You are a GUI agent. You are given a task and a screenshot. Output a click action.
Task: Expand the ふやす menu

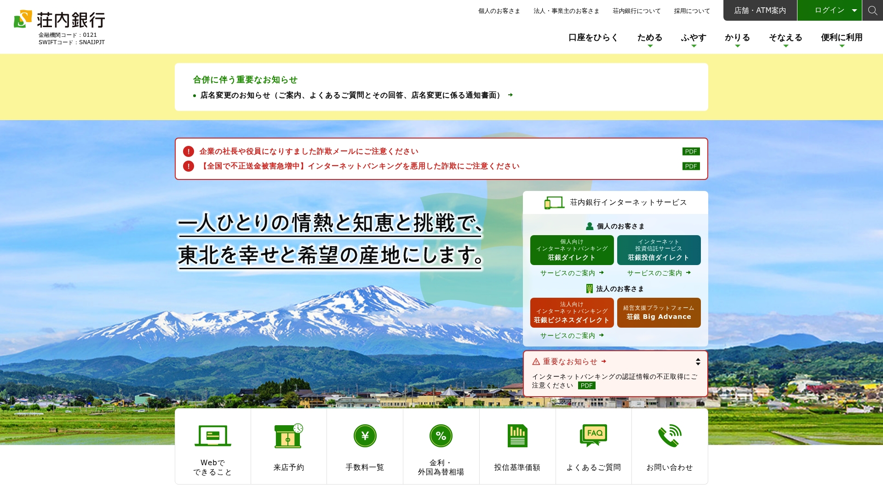[x=694, y=39]
